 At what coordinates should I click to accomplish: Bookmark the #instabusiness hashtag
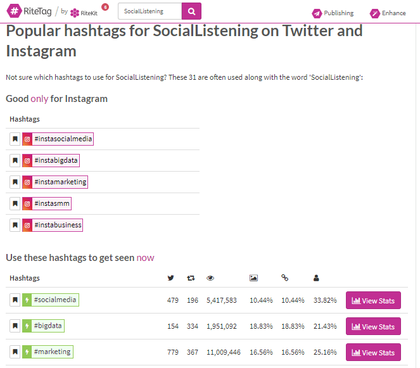coord(15,225)
